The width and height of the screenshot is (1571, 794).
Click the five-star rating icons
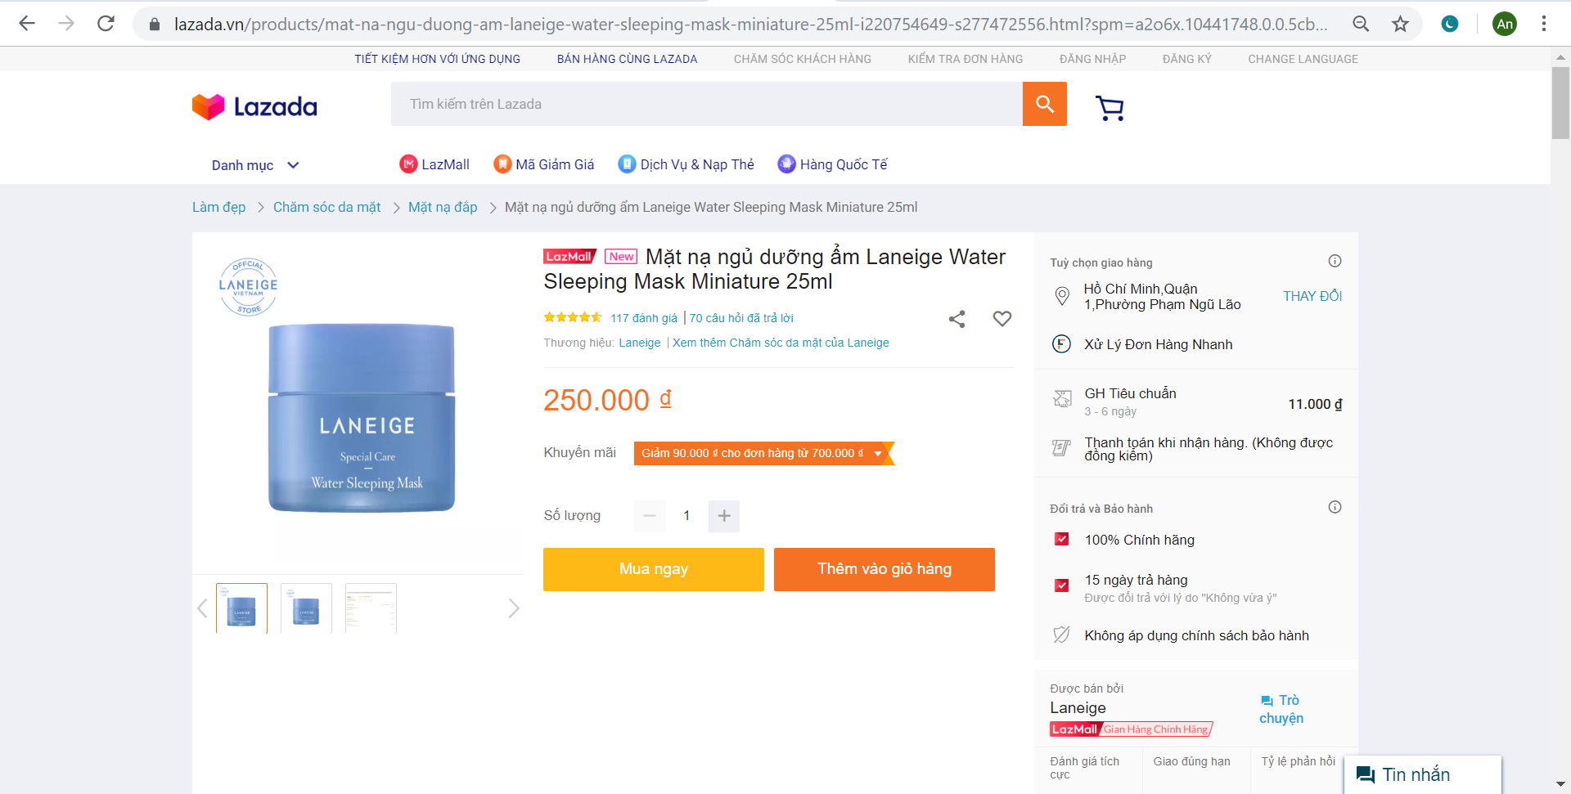[573, 317]
